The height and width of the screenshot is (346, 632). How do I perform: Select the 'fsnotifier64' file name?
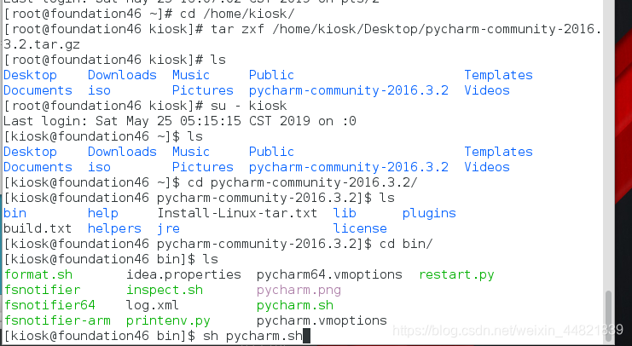click(49, 305)
